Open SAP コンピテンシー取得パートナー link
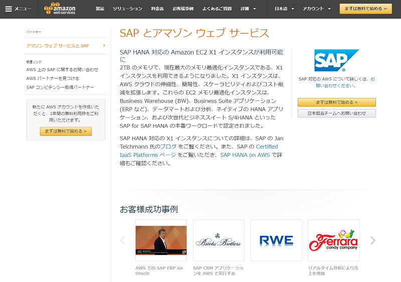The width and height of the screenshot is (401, 282). point(60,87)
